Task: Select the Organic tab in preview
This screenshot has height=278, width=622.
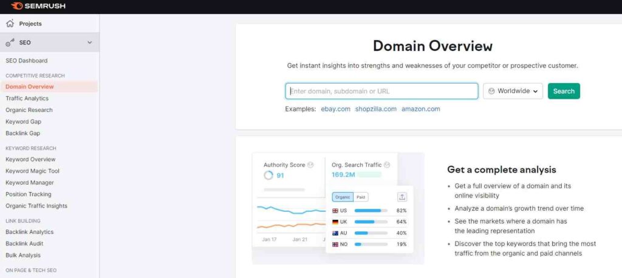Action: pos(343,197)
